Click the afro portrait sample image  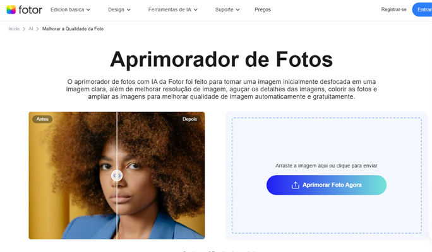click(117, 175)
